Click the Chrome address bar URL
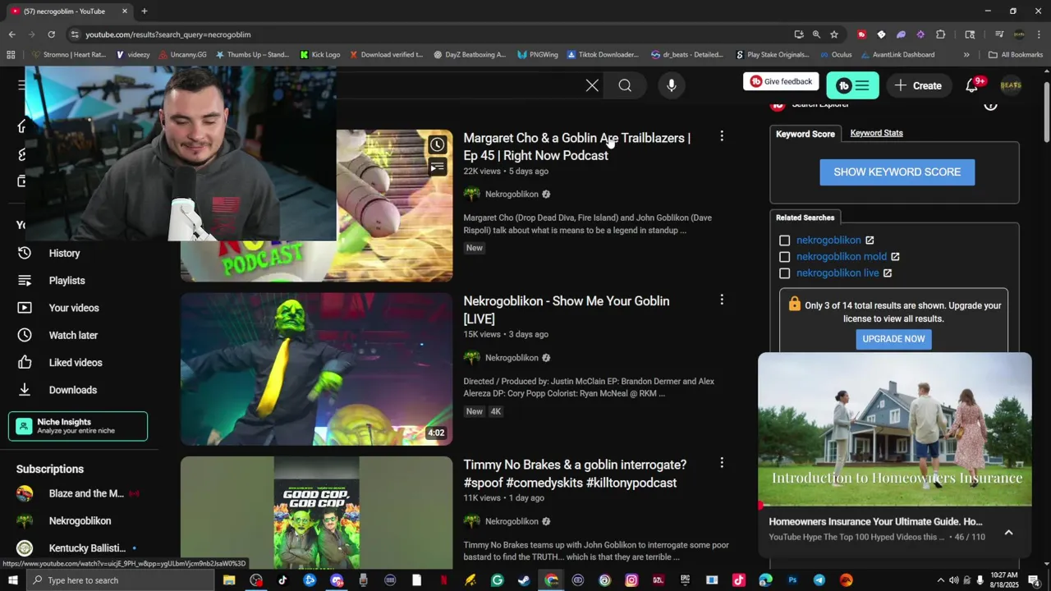The height and width of the screenshot is (591, 1051). point(168,34)
